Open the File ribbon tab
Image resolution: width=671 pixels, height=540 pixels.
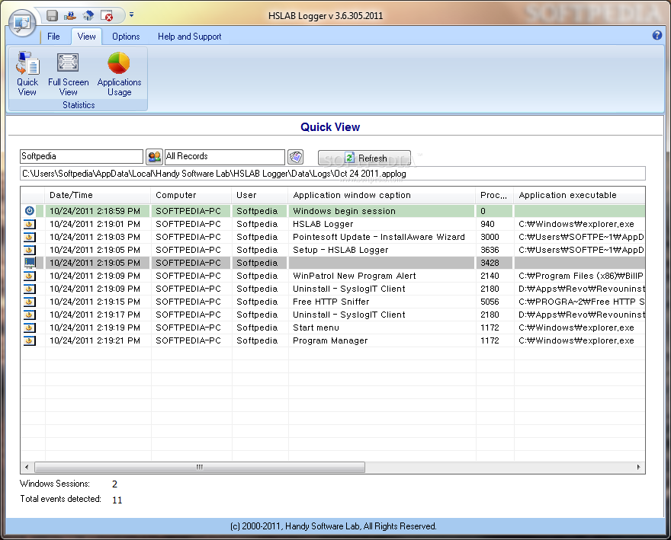[x=53, y=37]
